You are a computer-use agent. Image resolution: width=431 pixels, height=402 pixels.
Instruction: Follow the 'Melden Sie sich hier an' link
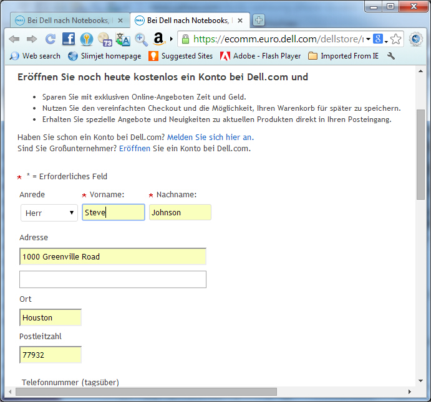[210, 137]
